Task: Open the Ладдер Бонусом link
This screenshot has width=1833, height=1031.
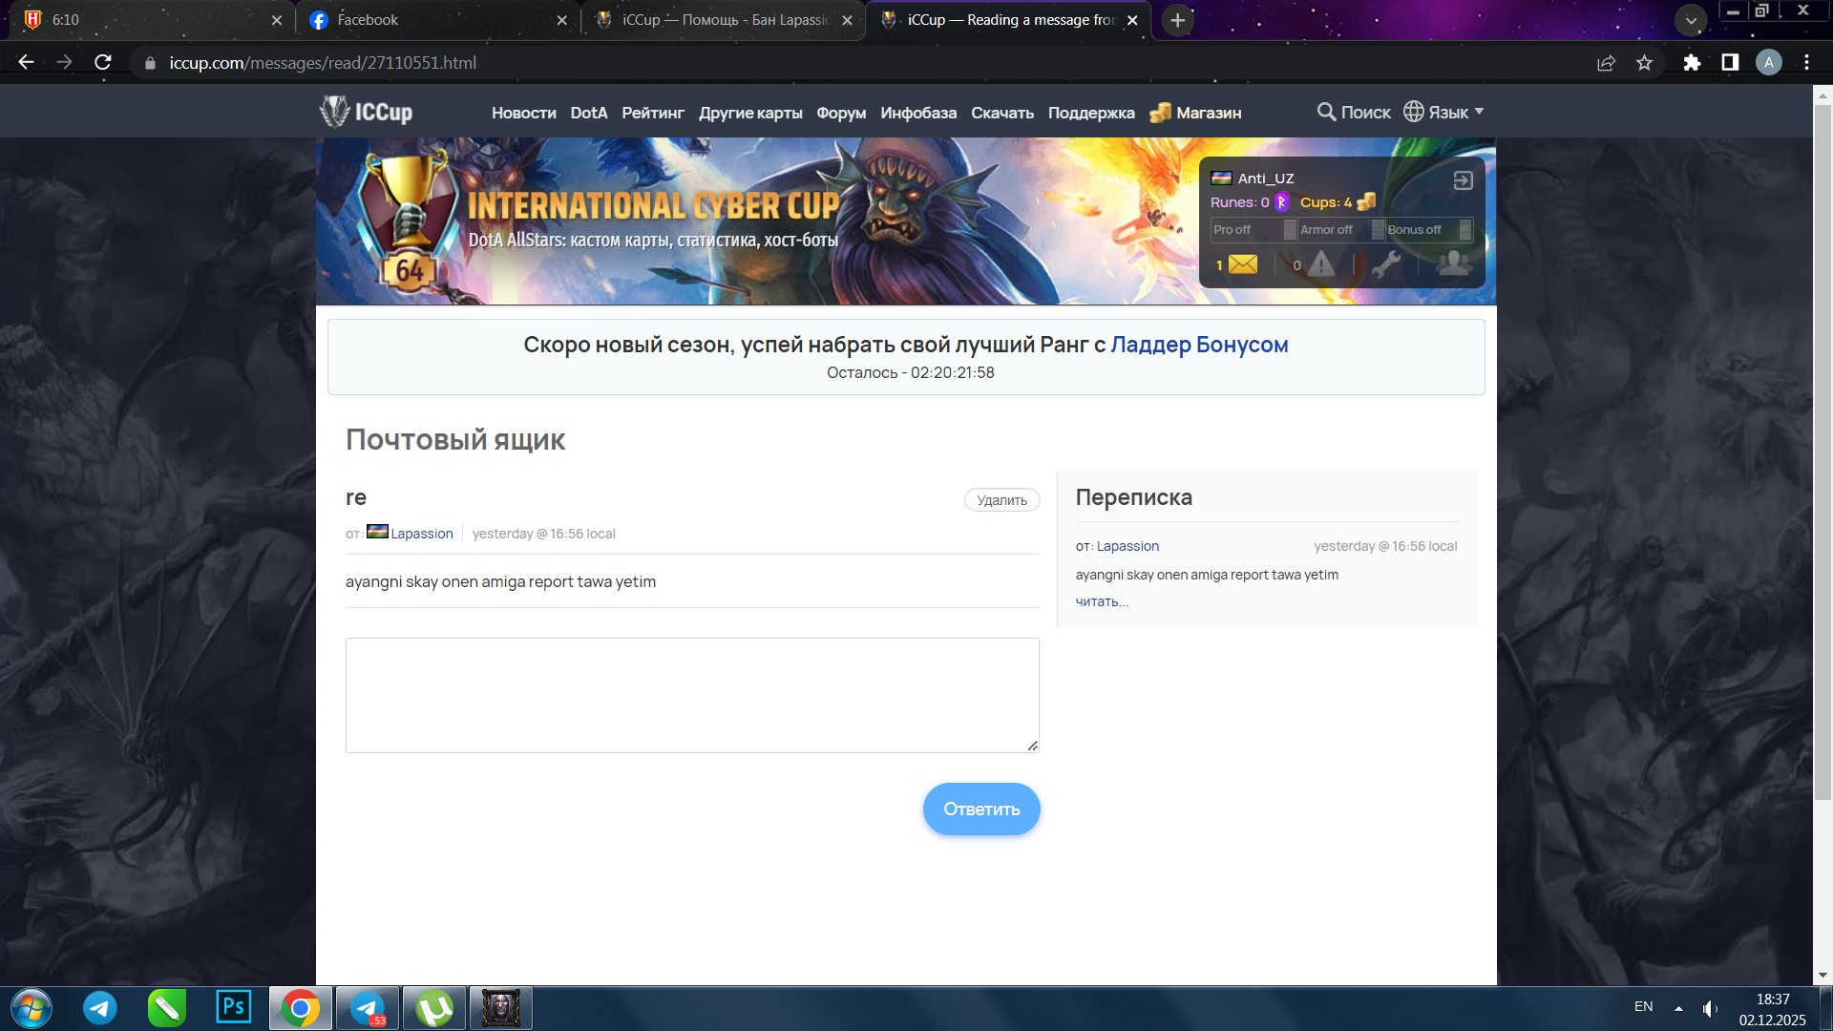Action: [x=1199, y=345]
